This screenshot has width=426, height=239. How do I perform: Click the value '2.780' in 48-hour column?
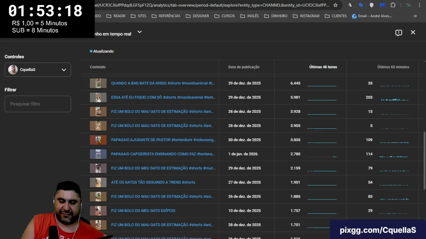click(x=295, y=154)
